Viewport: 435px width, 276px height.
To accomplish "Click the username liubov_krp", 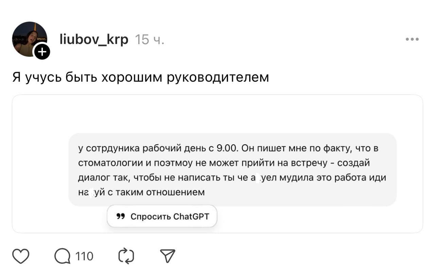I will 94,40.
